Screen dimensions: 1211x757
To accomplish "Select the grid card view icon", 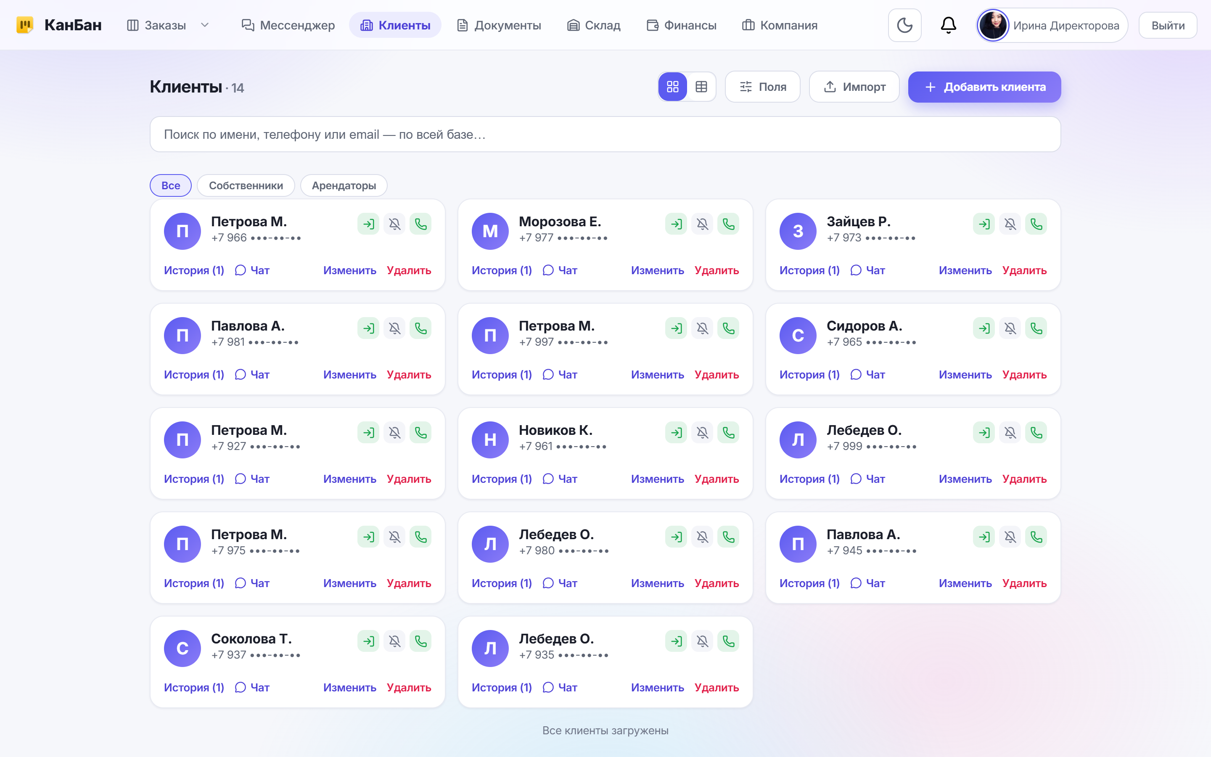I will 672,87.
